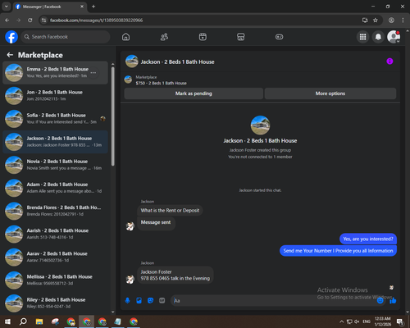Select the Jackson 2 Beds 1 Bath House chat
410x328 pixels.
55,142
